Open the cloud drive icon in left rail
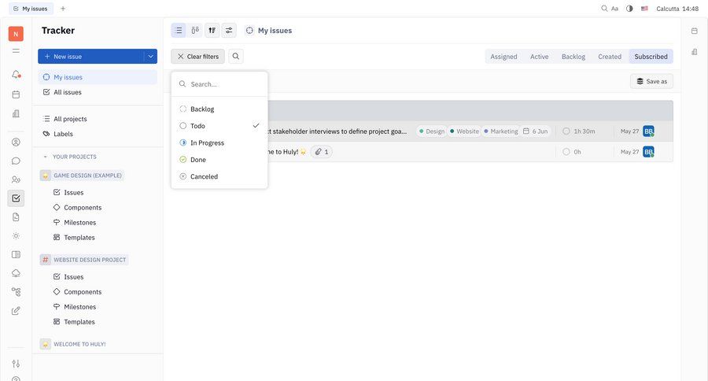708x381 pixels. pos(16,273)
